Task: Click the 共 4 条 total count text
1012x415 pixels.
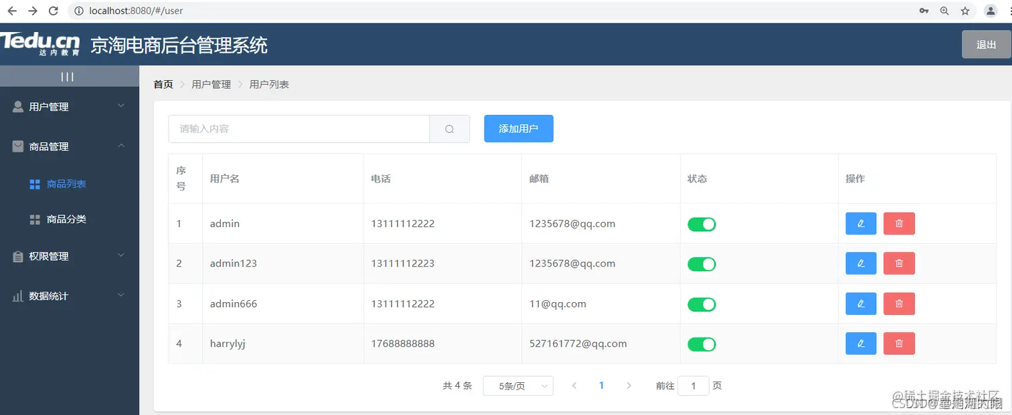Action: pos(457,386)
